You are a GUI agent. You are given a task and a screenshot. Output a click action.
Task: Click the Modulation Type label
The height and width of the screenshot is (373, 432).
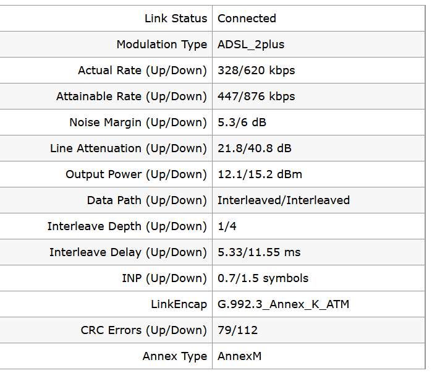coord(162,45)
